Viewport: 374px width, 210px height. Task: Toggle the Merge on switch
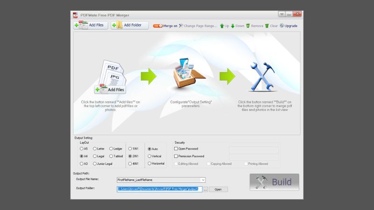158,26
